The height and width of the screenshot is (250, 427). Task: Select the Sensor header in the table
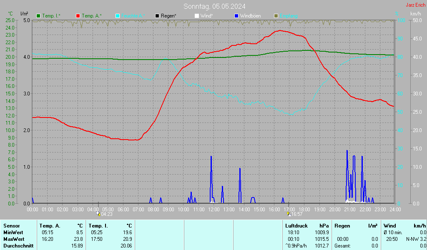coord(11,225)
